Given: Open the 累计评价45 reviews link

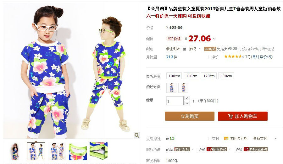Looking at the screenshot, I should pyautogui.click(x=263, y=57).
